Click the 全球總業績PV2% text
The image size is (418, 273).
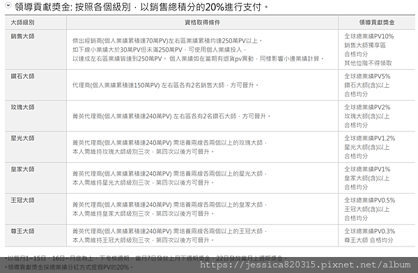point(367,107)
